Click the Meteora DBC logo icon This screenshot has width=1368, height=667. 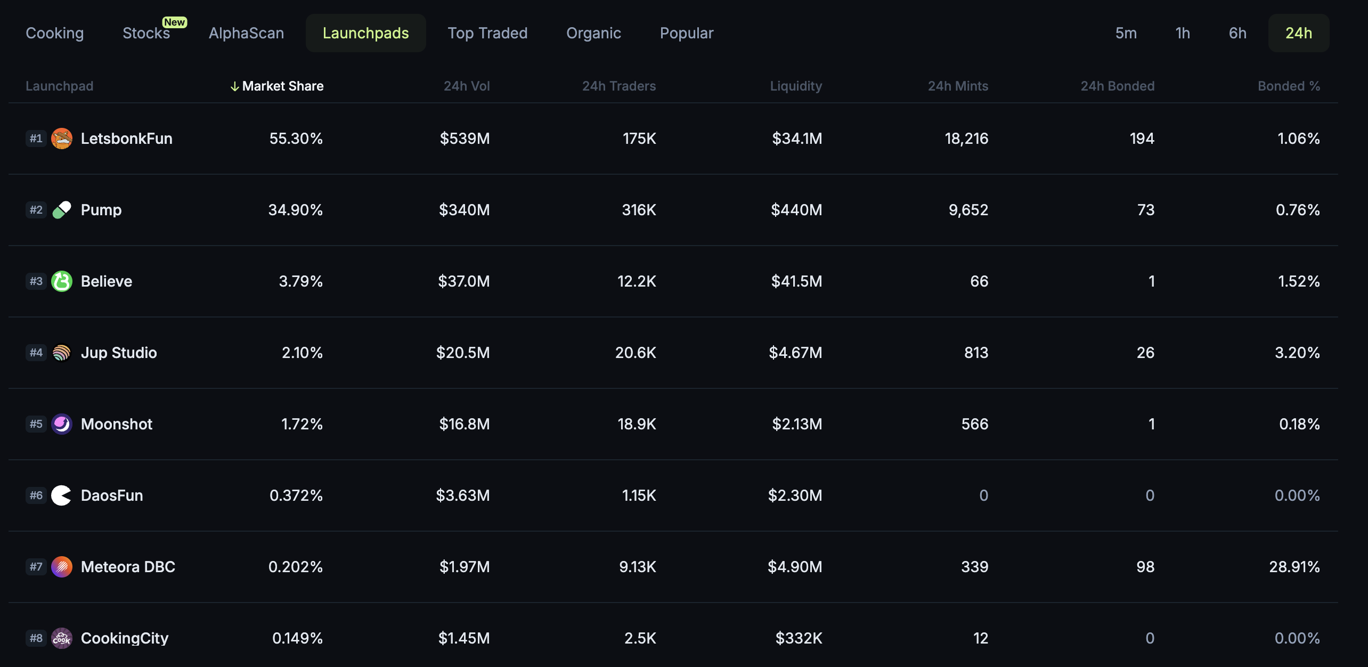coord(62,567)
